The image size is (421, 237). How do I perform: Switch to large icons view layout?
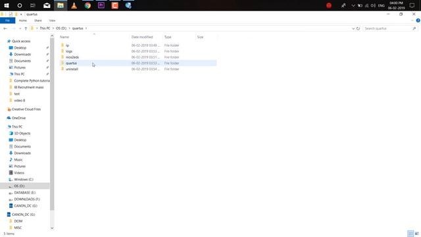(x=416, y=234)
